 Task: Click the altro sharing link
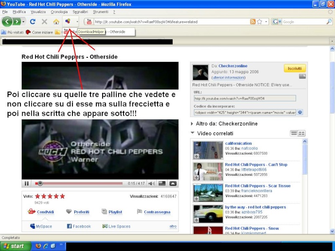[173, 226]
